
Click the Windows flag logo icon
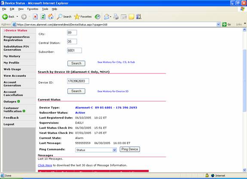click(x=242, y=9)
